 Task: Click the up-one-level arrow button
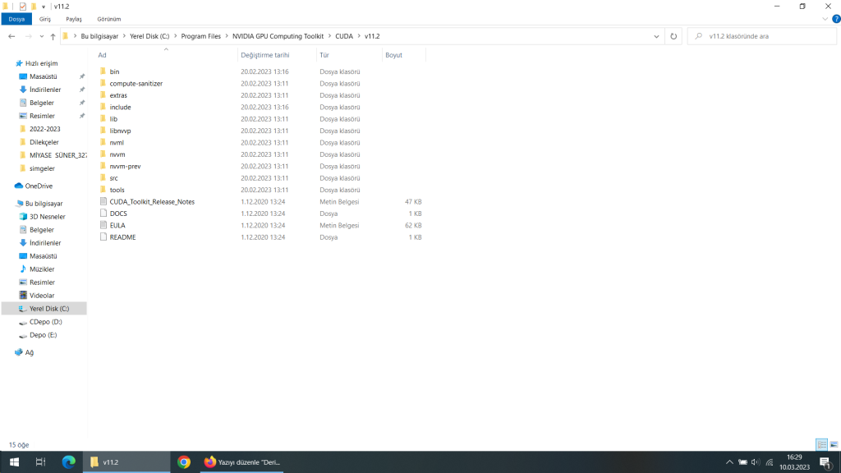53,36
